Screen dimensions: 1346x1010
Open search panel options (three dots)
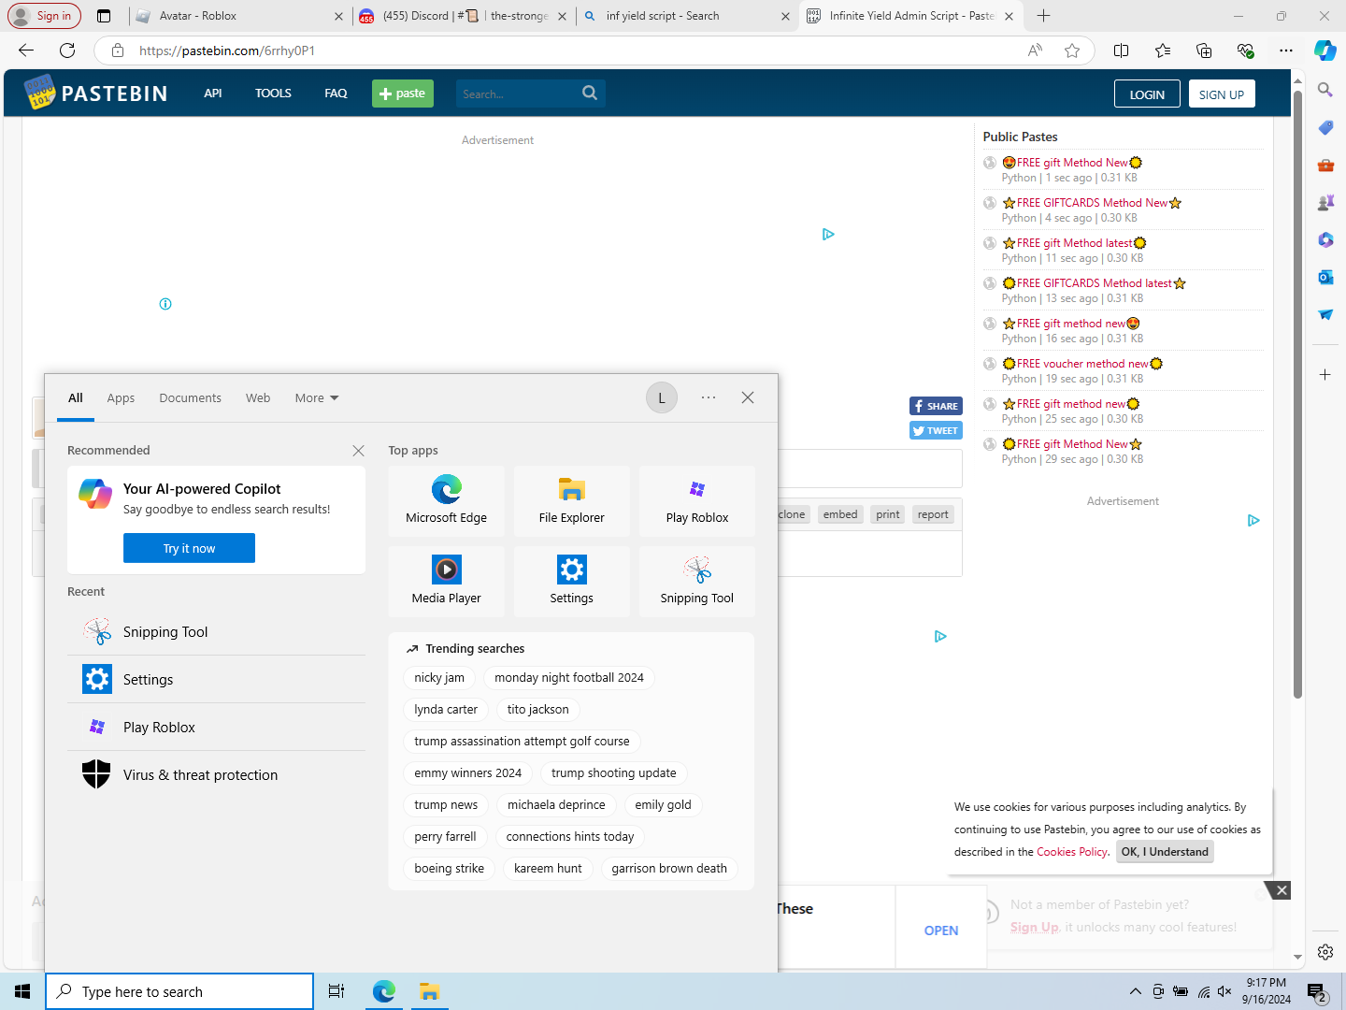pyautogui.click(x=709, y=397)
